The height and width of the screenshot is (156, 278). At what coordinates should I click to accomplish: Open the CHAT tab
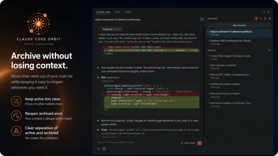point(117,12)
